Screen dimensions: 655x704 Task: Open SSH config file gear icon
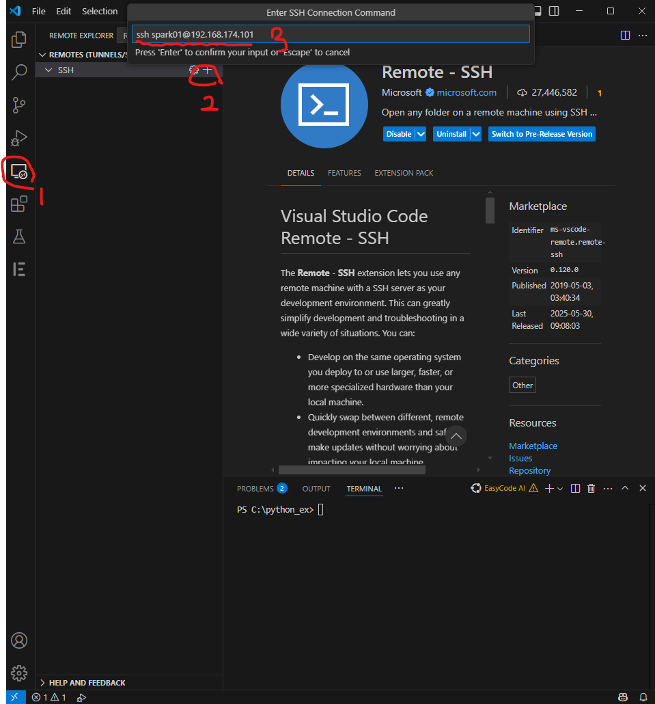tap(194, 70)
